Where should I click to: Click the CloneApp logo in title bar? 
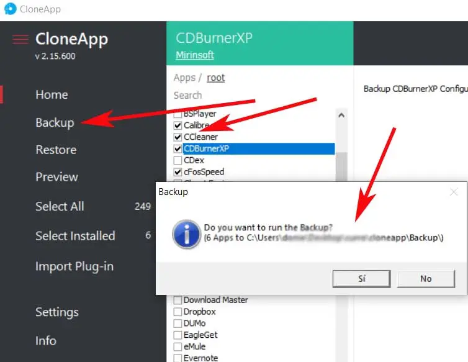point(10,9)
